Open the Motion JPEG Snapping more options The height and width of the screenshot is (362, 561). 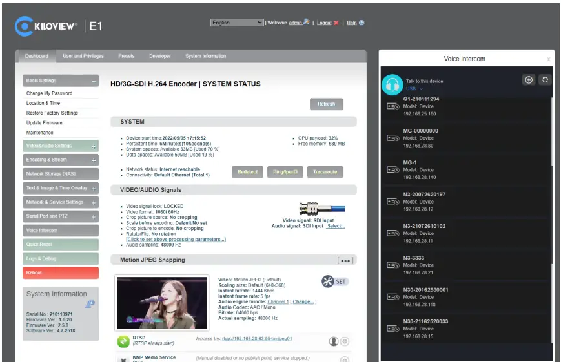[345, 261]
